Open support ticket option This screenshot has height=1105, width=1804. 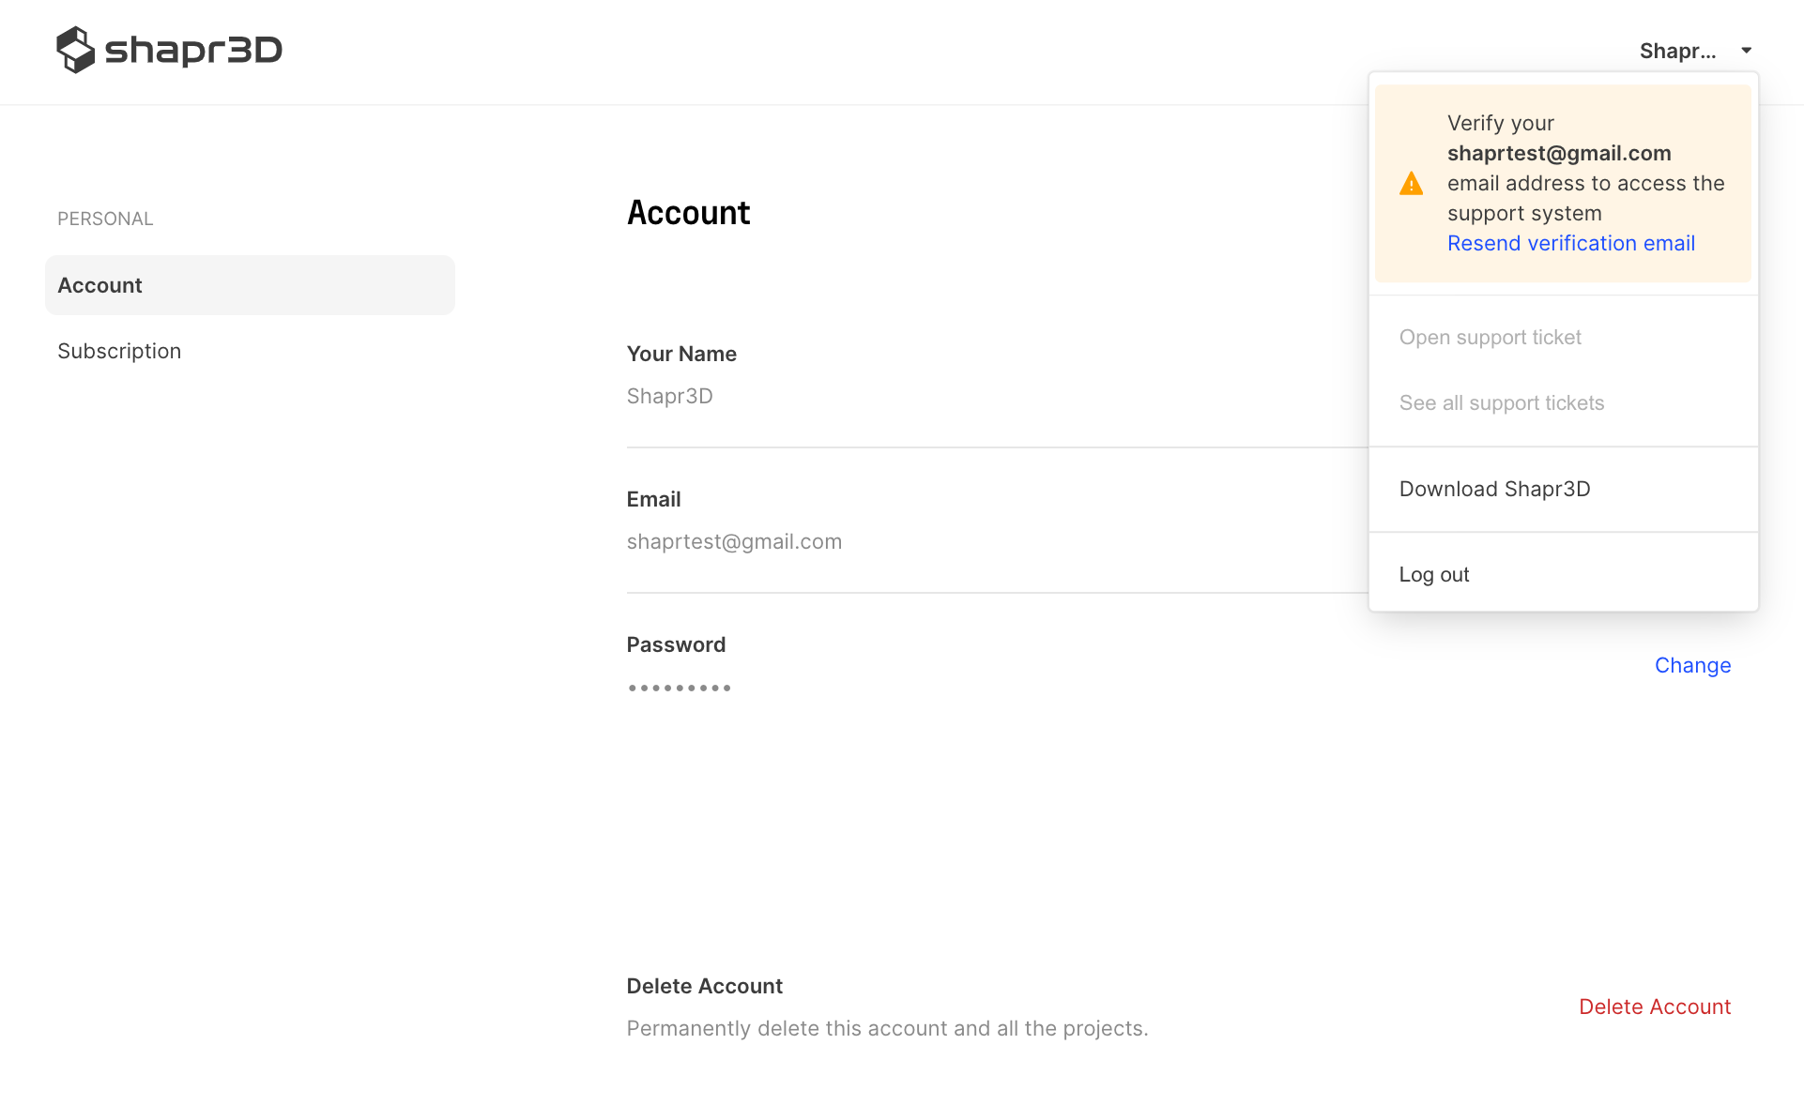click(1491, 338)
